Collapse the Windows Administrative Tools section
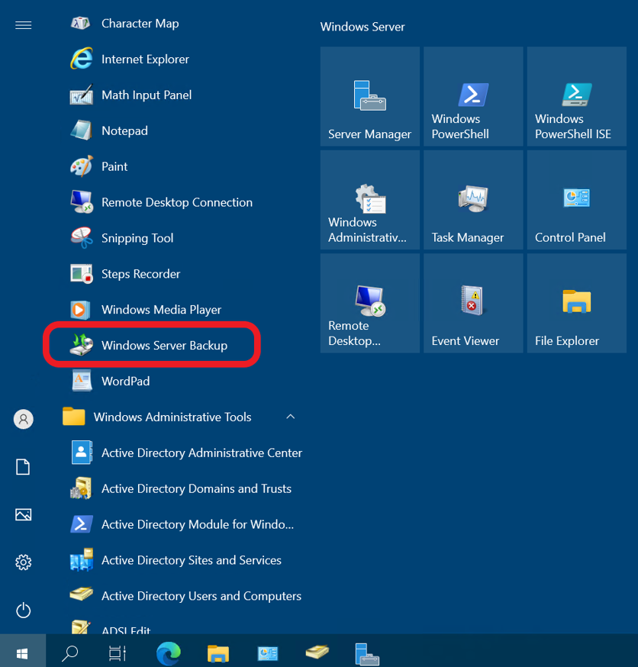Image resolution: width=638 pixels, height=667 pixels. coord(290,417)
